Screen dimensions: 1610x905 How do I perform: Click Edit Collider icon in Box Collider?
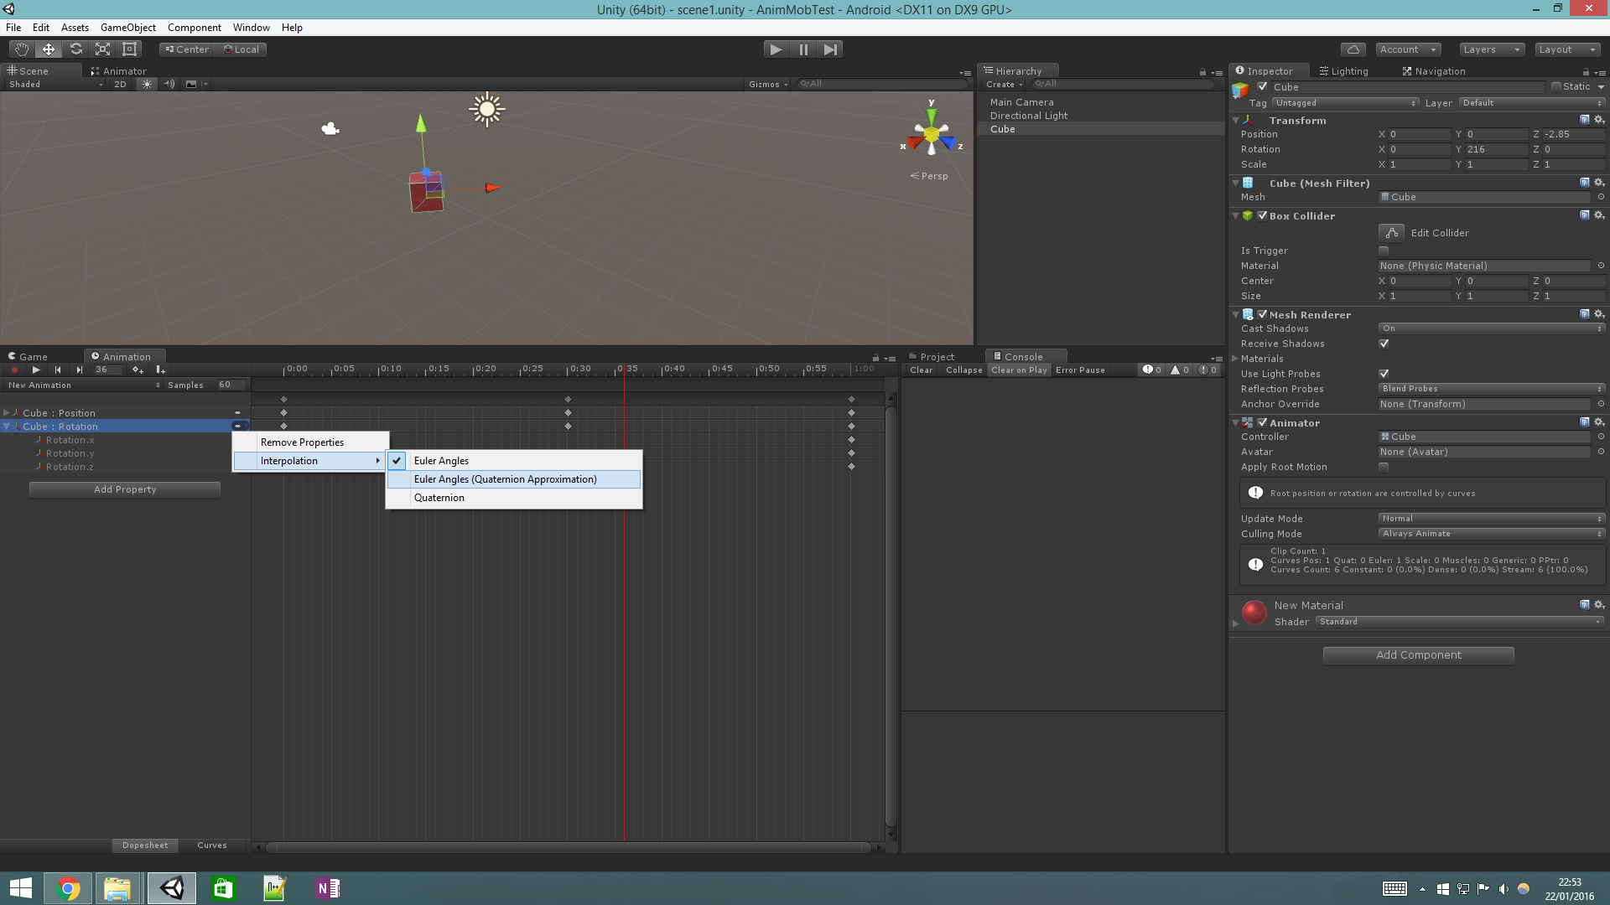tap(1391, 232)
